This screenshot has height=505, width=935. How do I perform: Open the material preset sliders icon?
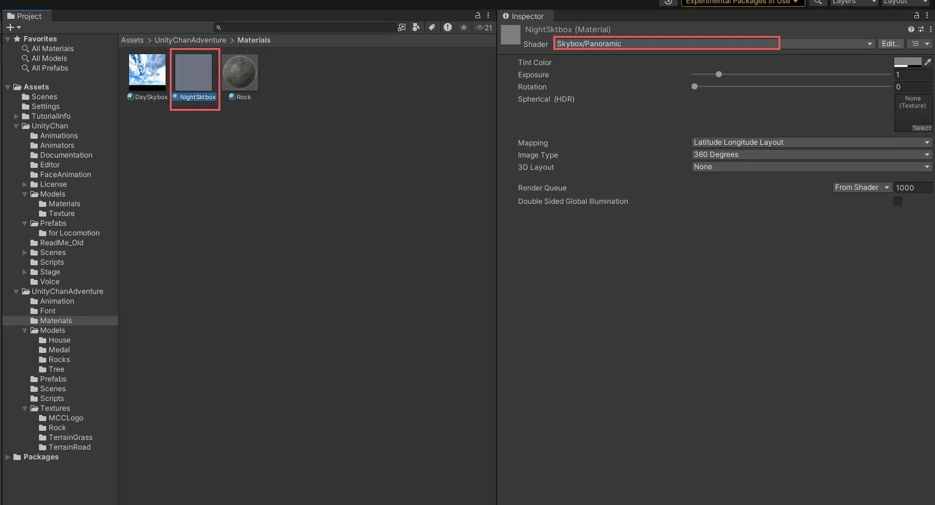coord(920,29)
